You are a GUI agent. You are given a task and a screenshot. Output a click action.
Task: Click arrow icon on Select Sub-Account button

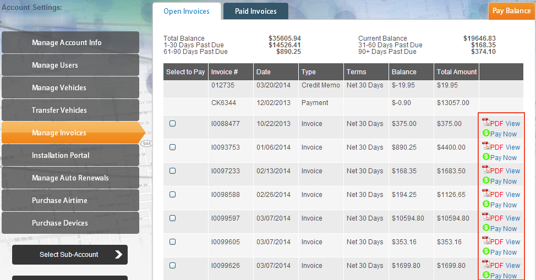[118, 254]
